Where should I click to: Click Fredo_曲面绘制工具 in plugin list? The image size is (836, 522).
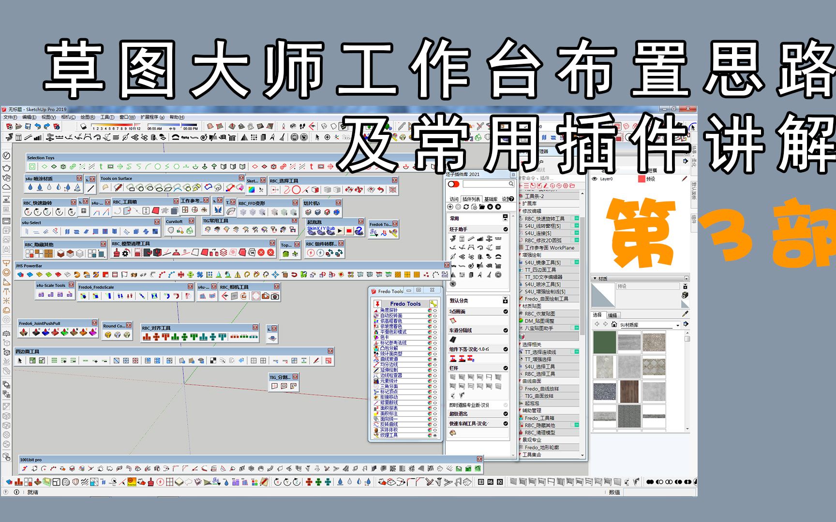(546, 299)
